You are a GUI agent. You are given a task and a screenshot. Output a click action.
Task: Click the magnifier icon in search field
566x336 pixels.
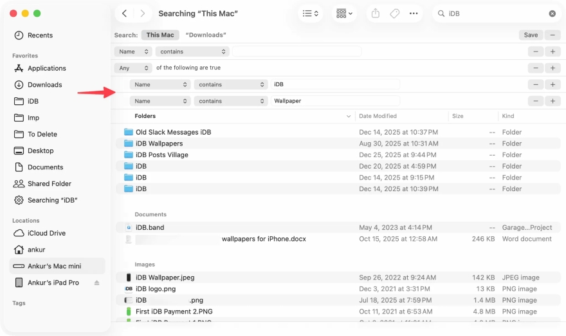pos(441,14)
